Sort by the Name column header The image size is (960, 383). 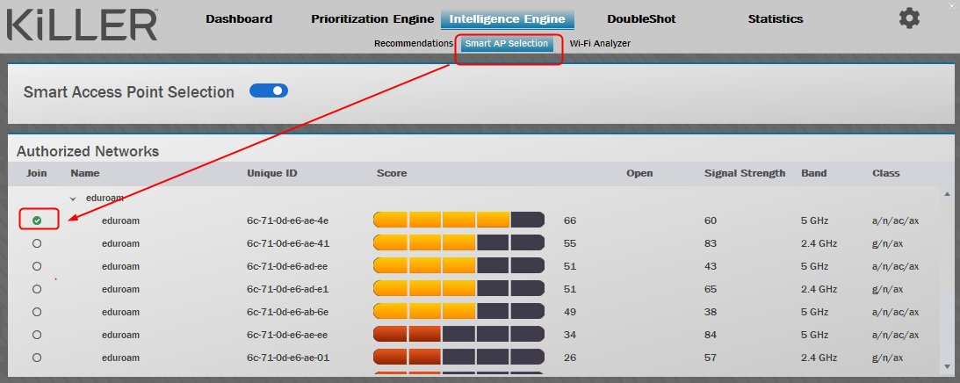coord(85,173)
